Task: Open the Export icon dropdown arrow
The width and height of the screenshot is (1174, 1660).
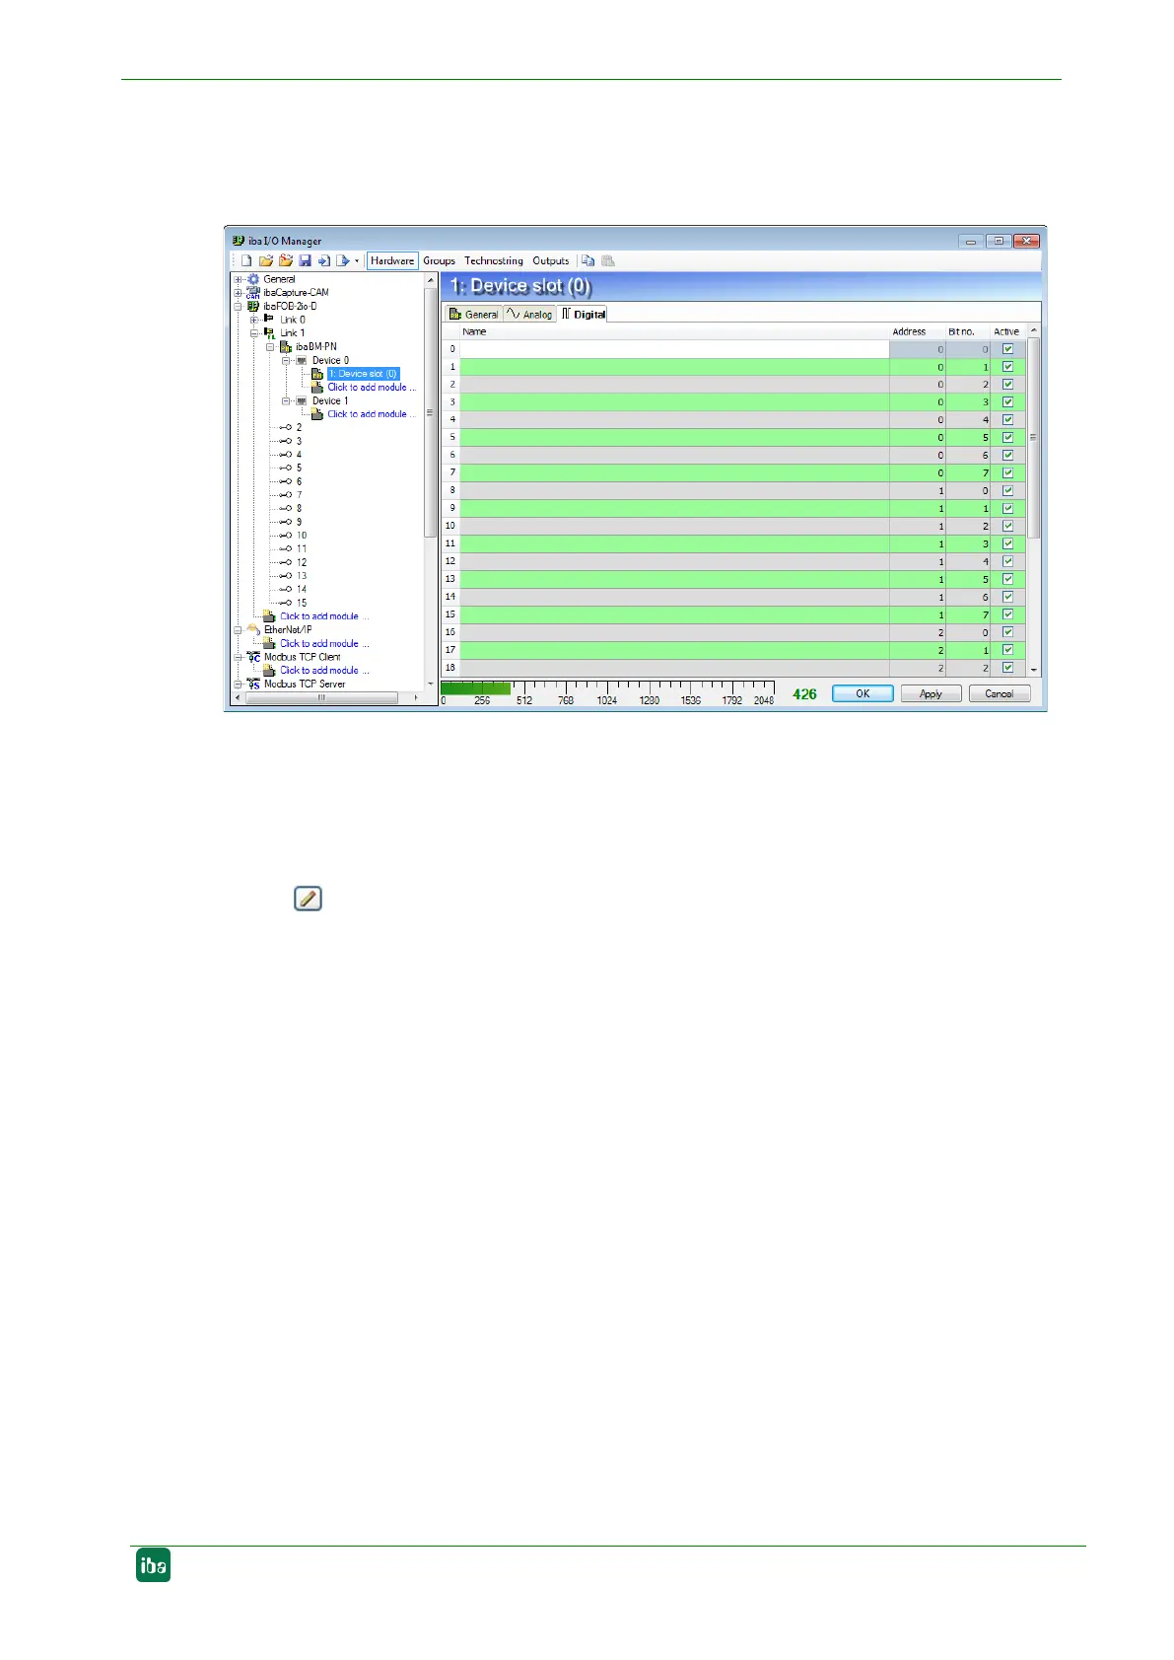Action: tap(357, 261)
